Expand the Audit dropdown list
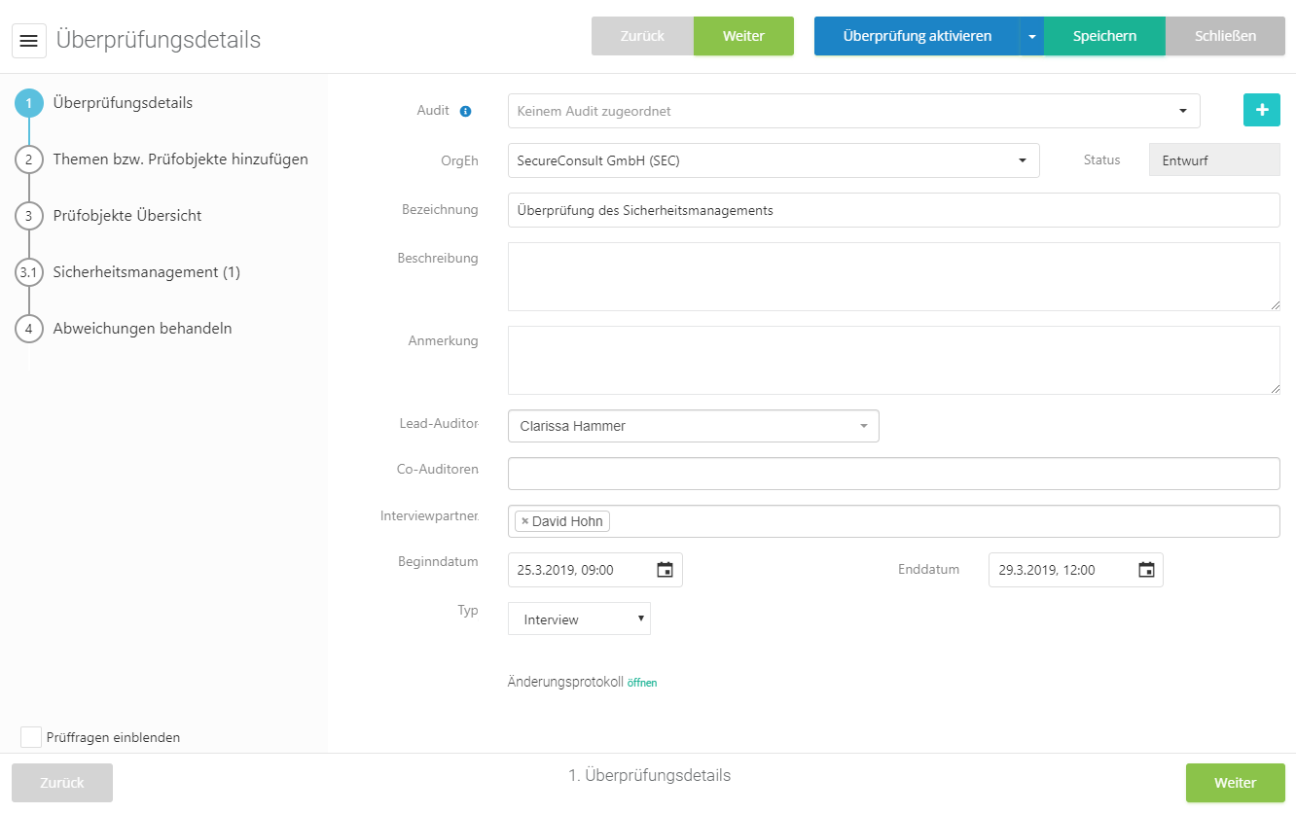 pos(1182,111)
